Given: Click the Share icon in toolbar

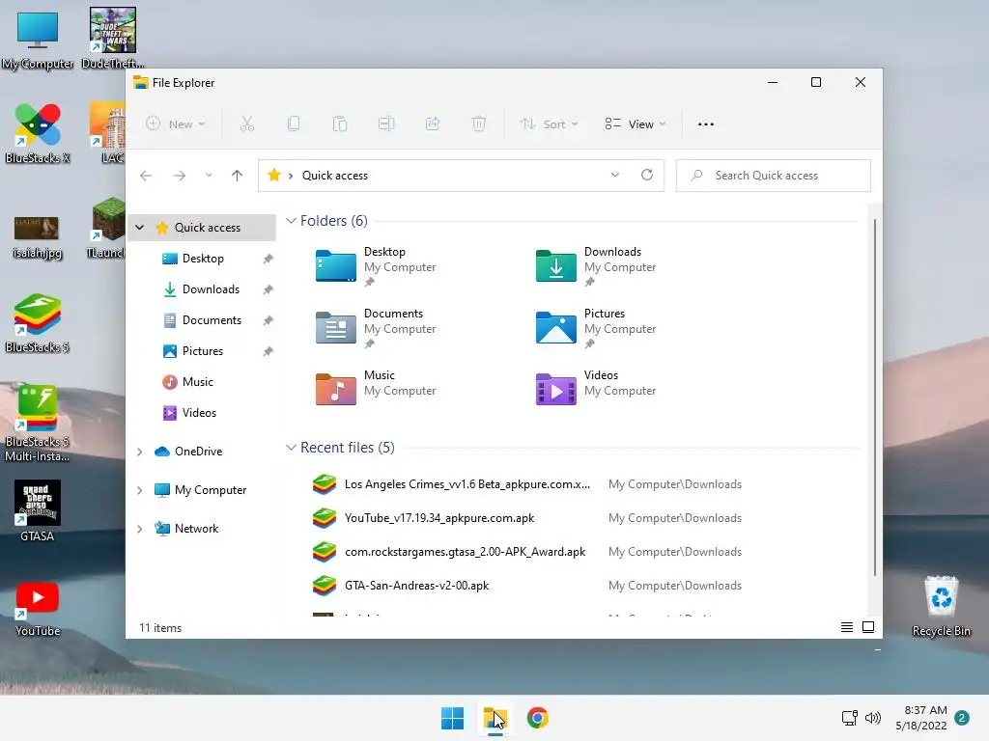Looking at the screenshot, I should 433,124.
